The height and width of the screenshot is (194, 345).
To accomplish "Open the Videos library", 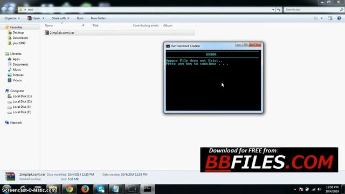I will coord(17,80).
